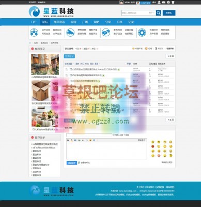Click the star favorite-this-board icon
This screenshot has width=201, height=207.
pos(133,49)
